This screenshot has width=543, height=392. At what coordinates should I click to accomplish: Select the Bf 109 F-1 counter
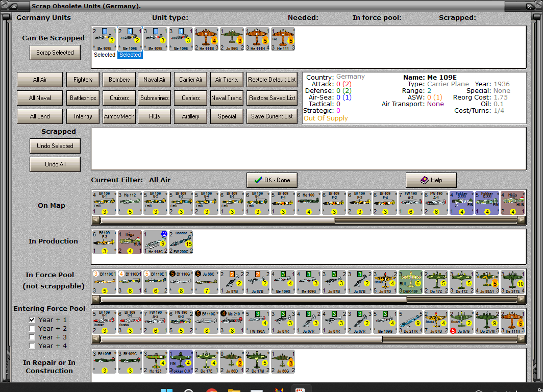click(283, 203)
